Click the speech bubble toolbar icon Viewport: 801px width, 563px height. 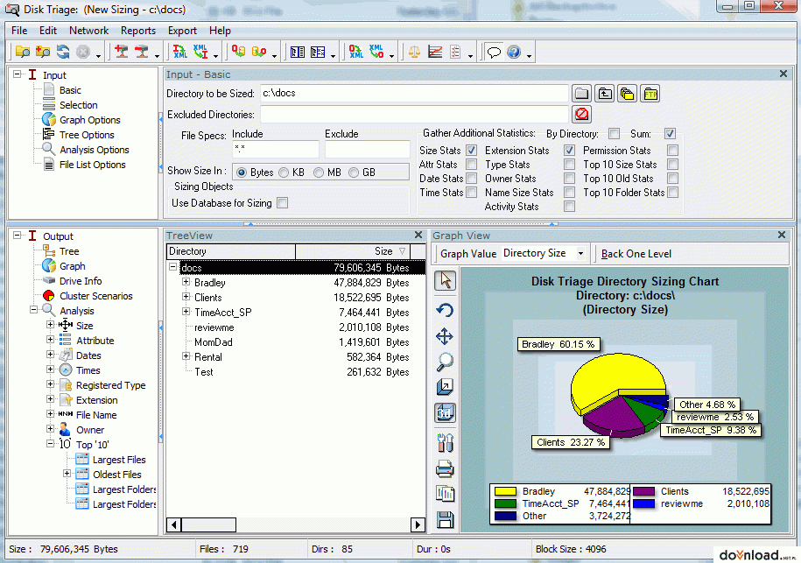[494, 52]
